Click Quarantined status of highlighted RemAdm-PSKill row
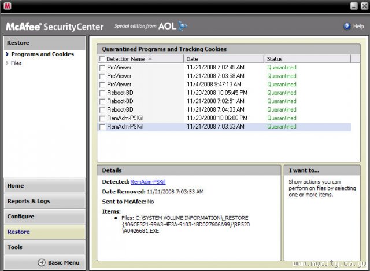The image size is (370, 271). coord(282,127)
